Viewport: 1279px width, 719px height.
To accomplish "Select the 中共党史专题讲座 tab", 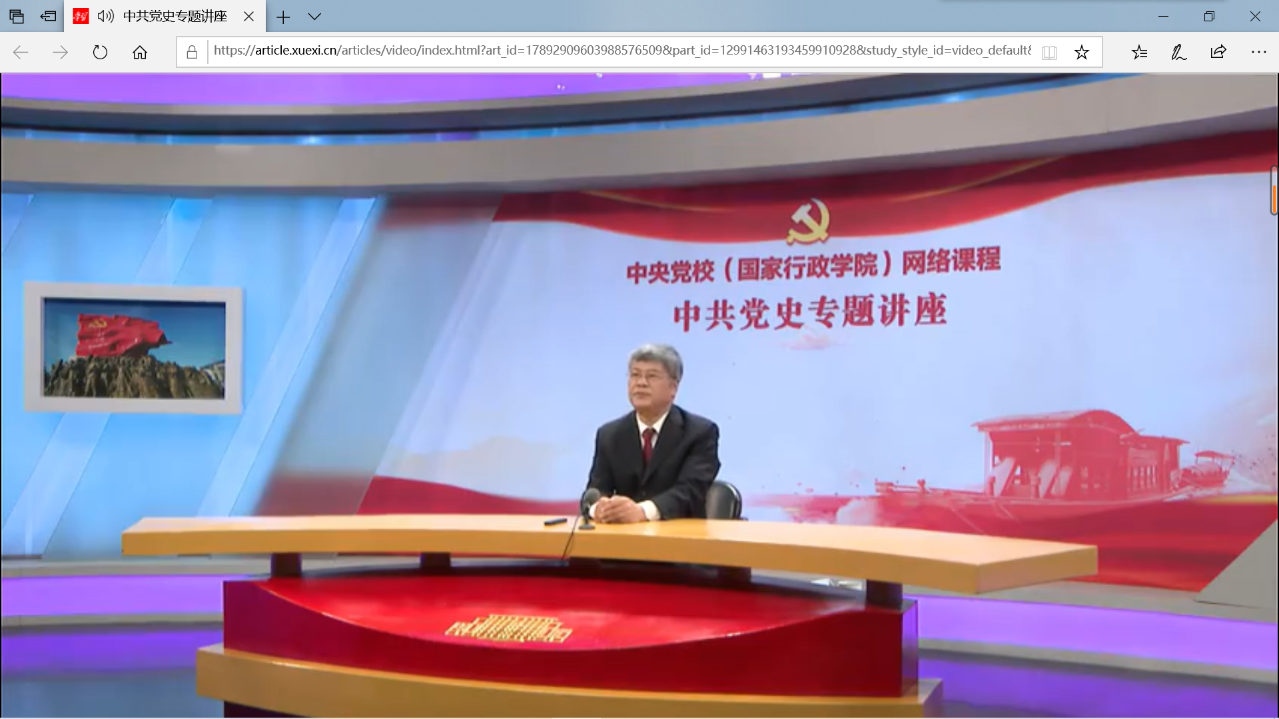I will point(175,16).
